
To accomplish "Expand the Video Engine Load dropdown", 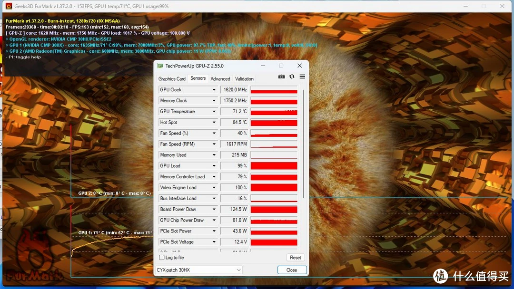I will 214,188.
